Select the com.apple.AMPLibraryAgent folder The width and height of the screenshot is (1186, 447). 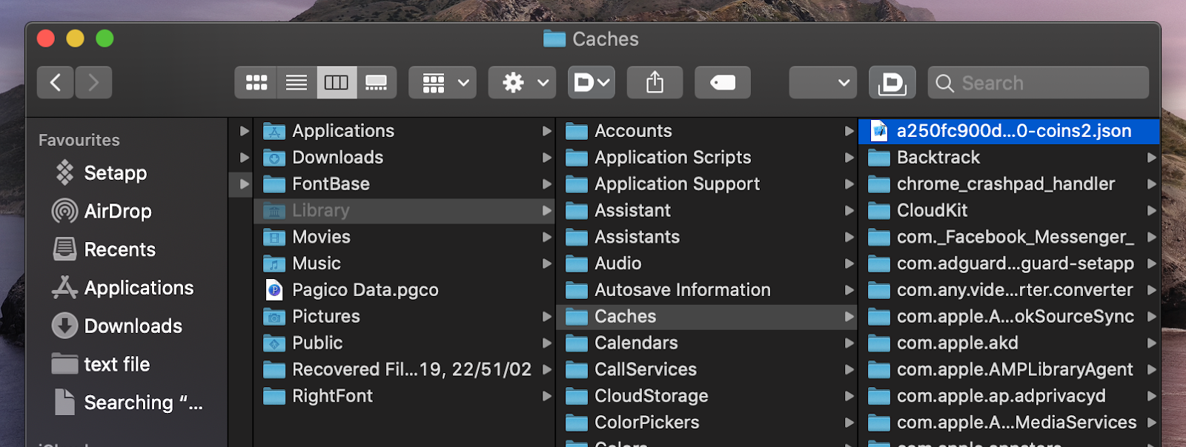[1010, 369]
